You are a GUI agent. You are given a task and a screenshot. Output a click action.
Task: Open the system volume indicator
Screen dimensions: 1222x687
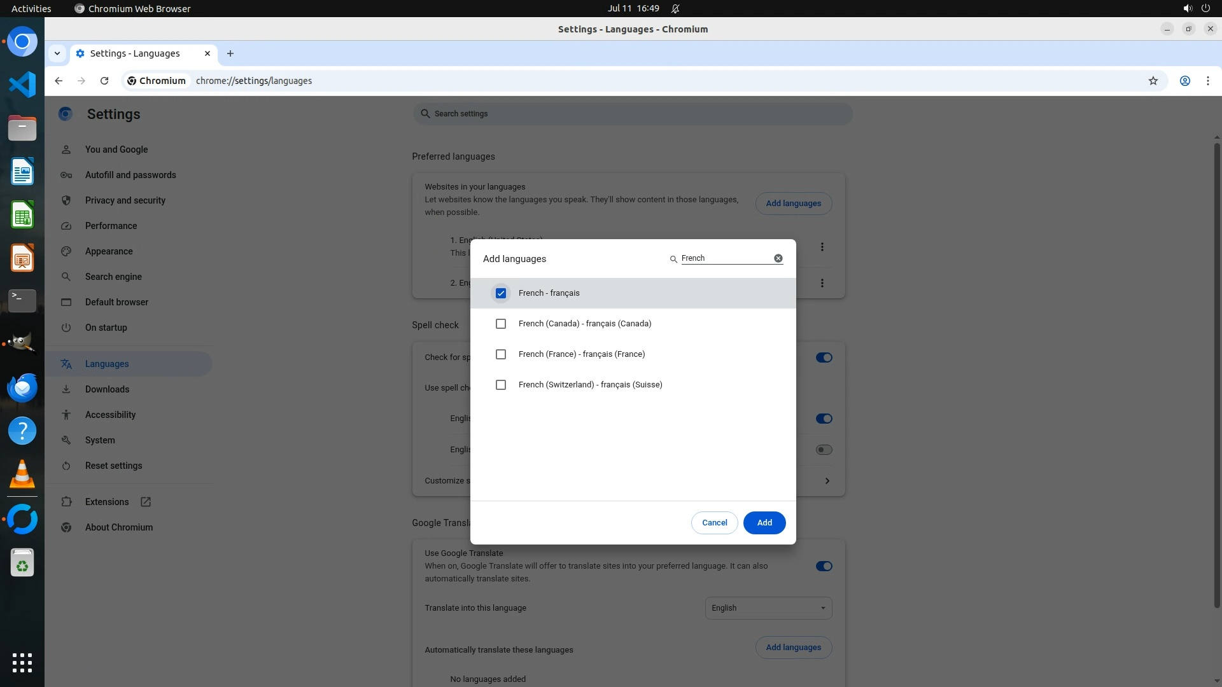[x=1187, y=8]
